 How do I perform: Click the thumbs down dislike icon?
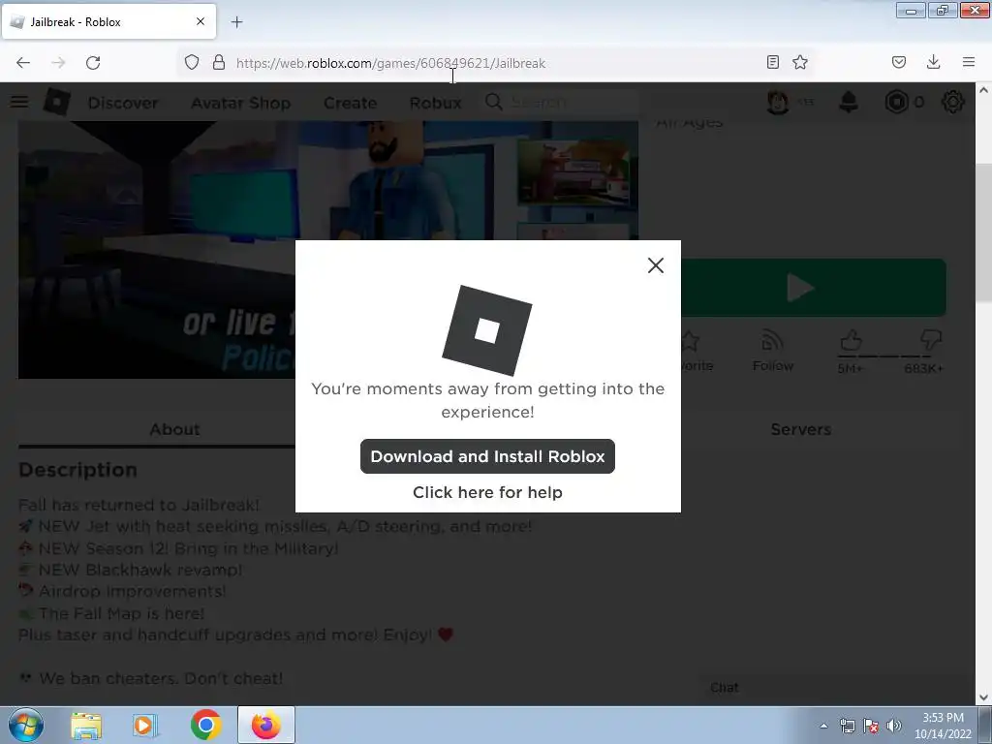click(x=930, y=340)
